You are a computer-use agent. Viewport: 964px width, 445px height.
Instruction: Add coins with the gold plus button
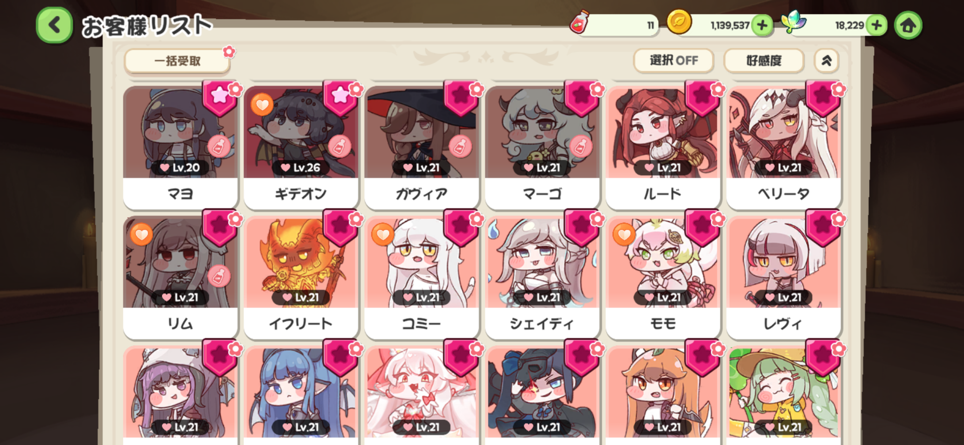tap(762, 25)
